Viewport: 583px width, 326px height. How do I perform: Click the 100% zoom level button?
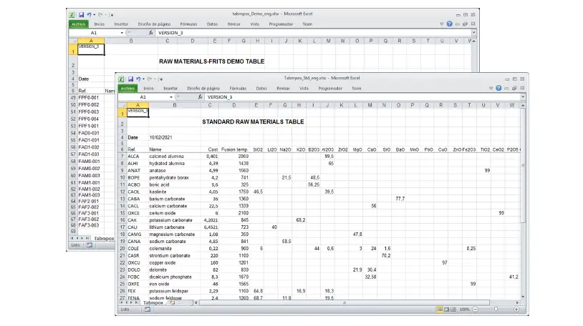[x=464, y=310]
